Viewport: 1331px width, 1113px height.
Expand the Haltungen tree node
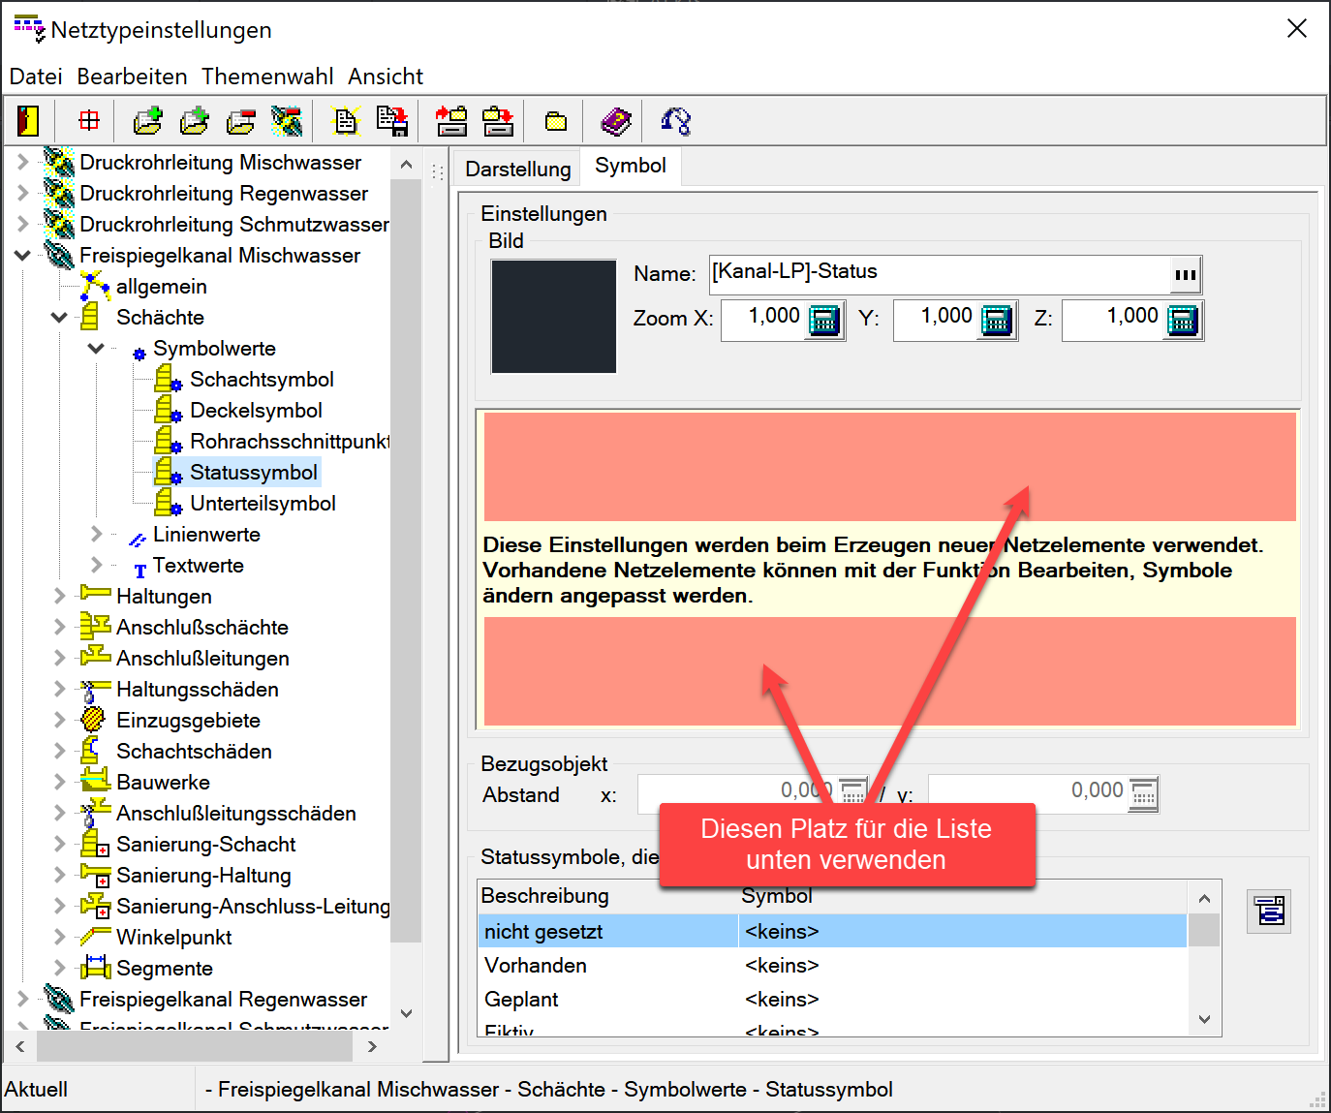[59, 596]
